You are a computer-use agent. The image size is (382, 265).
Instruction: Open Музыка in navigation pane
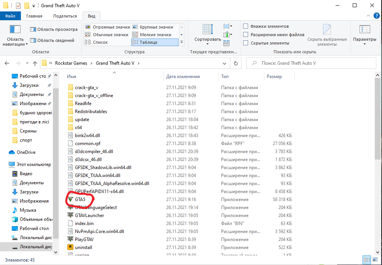[x=28, y=210]
